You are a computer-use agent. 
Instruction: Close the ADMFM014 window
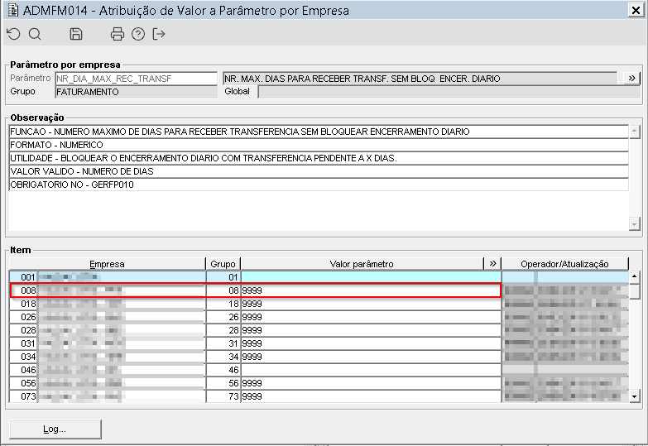pos(636,10)
